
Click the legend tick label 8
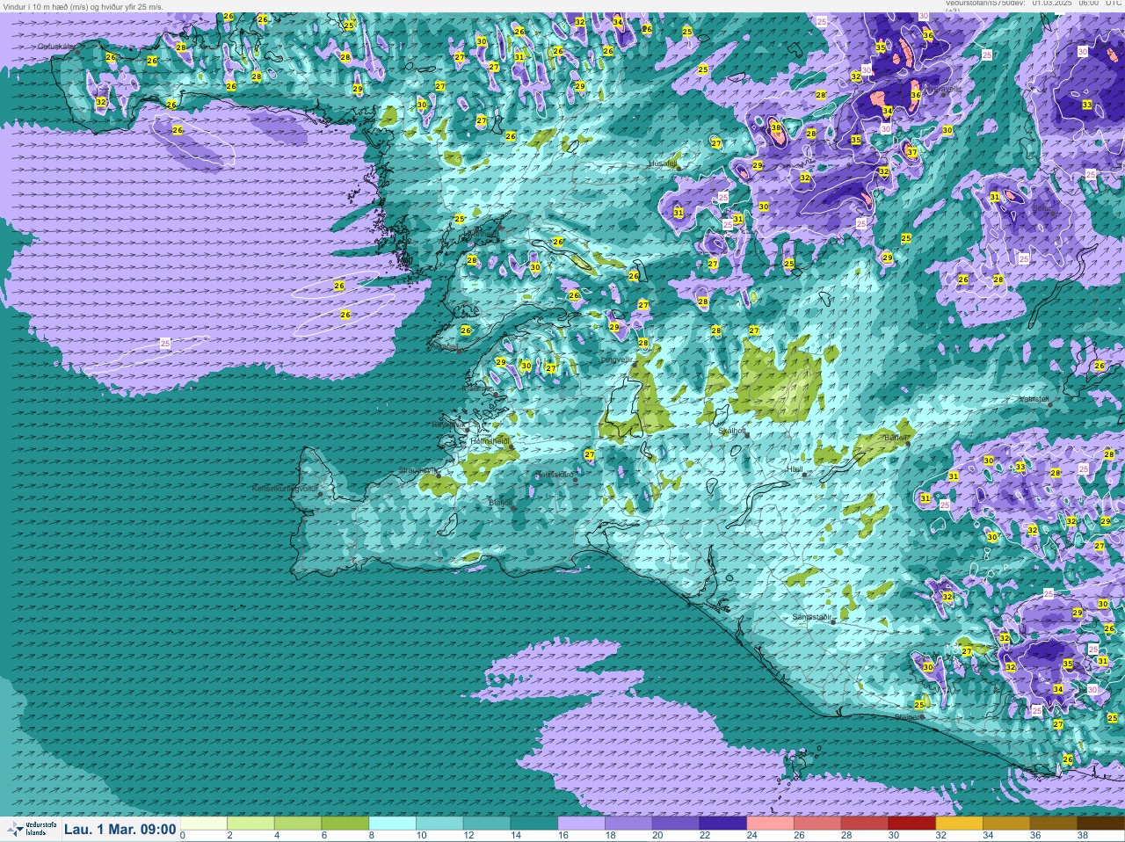point(372,835)
